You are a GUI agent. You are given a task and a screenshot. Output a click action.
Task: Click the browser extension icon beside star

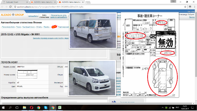tap(190, 7)
